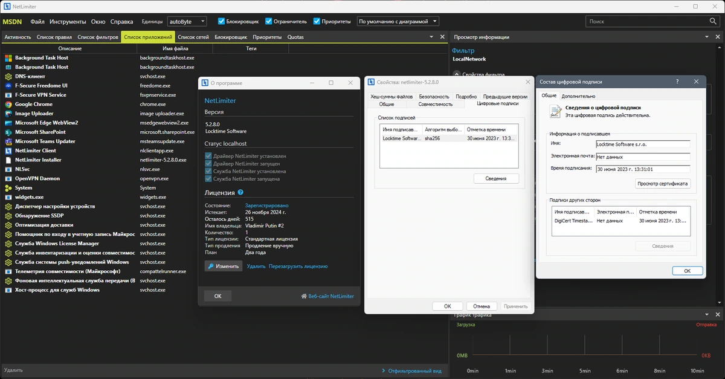Switch to the Quotas tab
725x379 pixels.
[295, 37]
